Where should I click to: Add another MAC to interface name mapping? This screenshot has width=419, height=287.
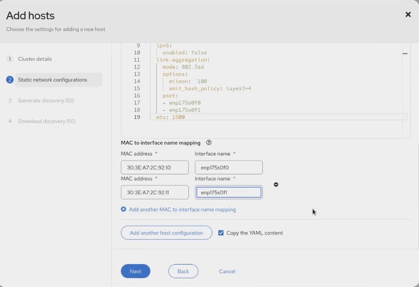[x=182, y=210]
